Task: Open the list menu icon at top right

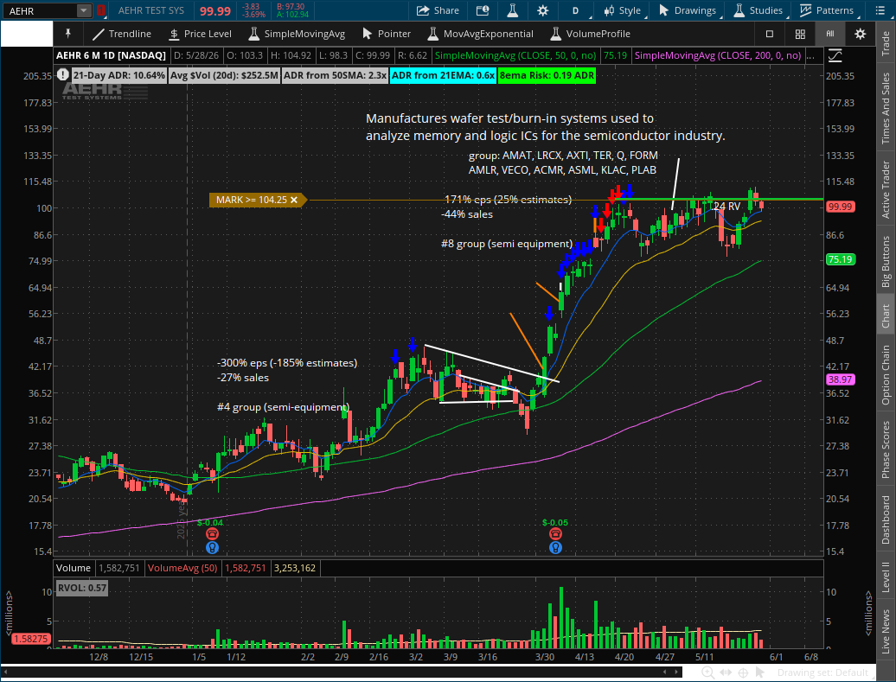Action: [x=880, y=10]
